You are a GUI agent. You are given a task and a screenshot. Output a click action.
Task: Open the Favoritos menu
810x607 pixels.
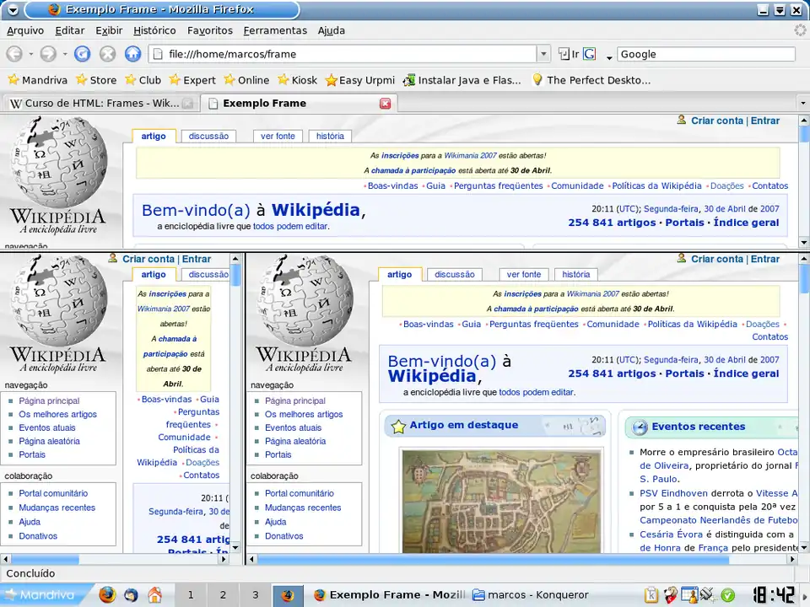pyautogui.click(x=210, y=30)
